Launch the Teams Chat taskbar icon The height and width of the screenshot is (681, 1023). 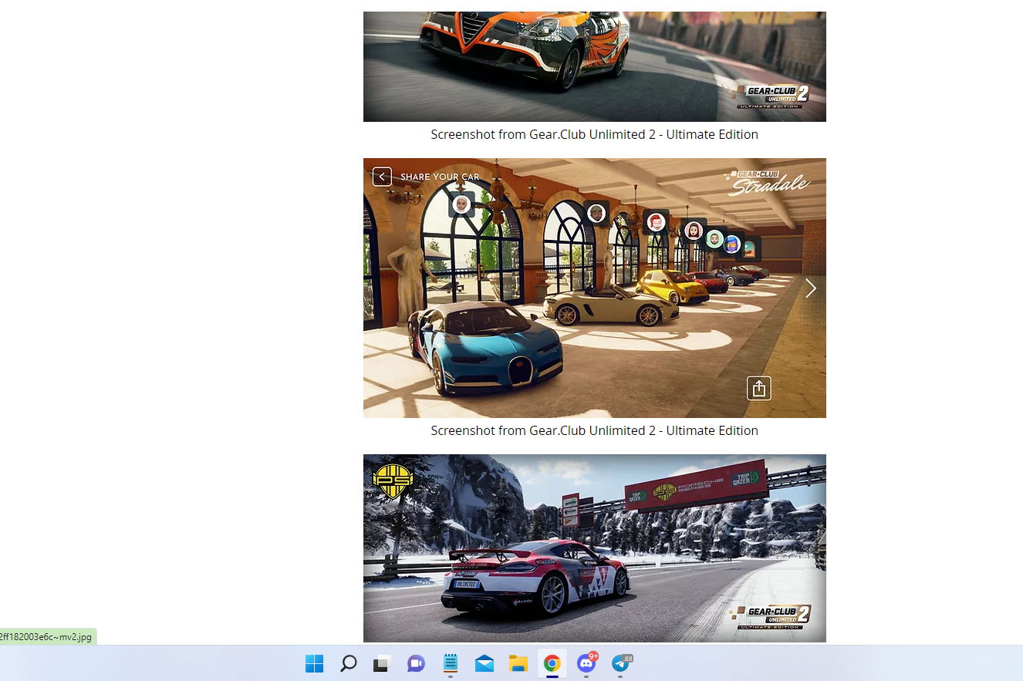point(416,663)
